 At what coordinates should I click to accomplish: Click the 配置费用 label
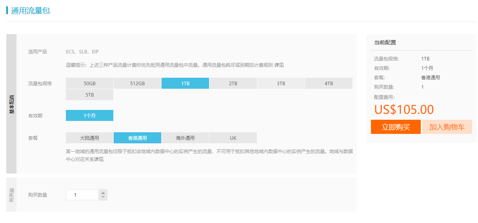pos(385,97)
